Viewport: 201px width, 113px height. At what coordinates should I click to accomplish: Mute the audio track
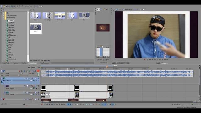pyautogui.click(x=33, y=71)
